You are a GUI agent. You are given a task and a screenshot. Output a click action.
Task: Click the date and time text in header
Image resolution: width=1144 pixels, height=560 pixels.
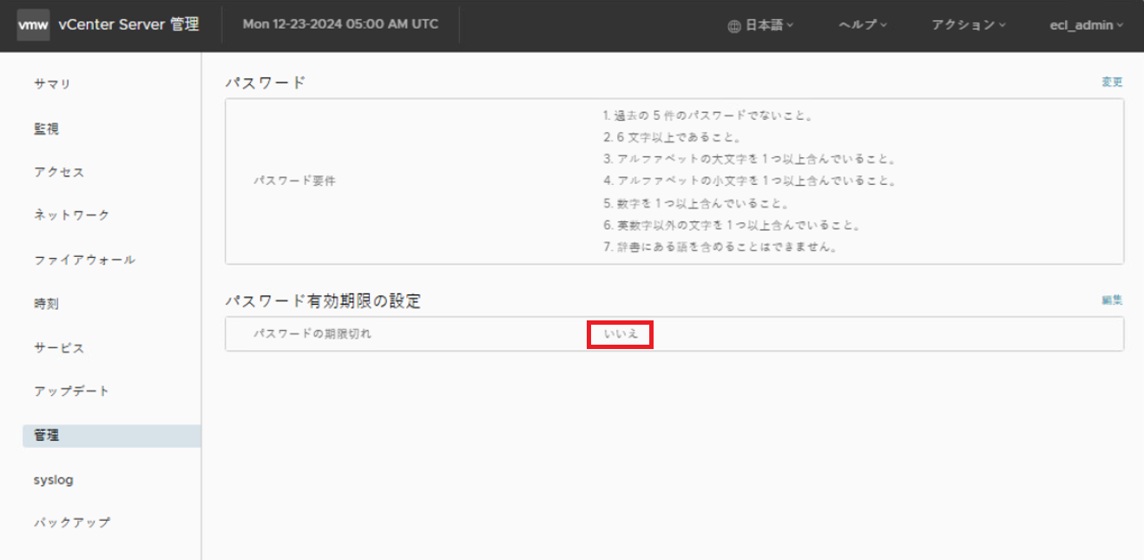click(x=340, y=24)
